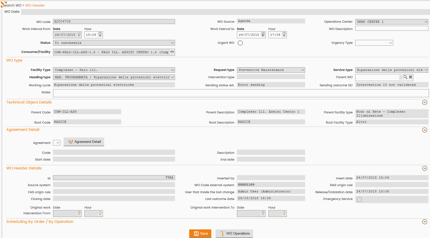Click WO Source value Agenda
The width and height of the screenshot is (430, 238).
pos(271,21)
